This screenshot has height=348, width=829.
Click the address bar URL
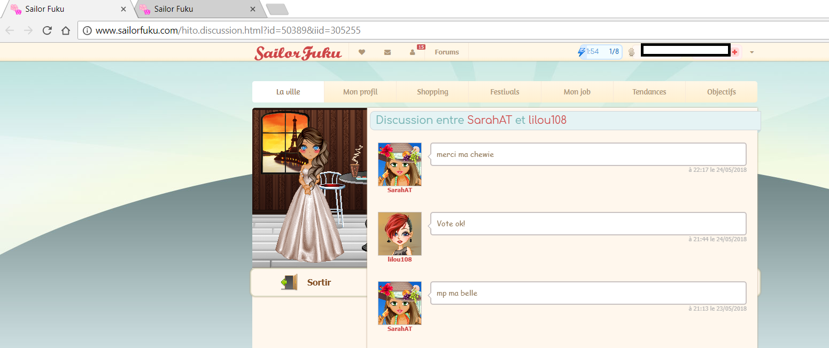[228, 30]
